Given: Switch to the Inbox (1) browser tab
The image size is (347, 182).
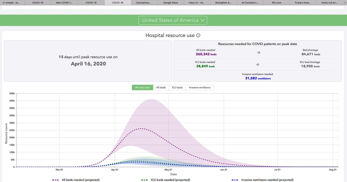Looking at the screenshot, I should [x=197, y=3].
